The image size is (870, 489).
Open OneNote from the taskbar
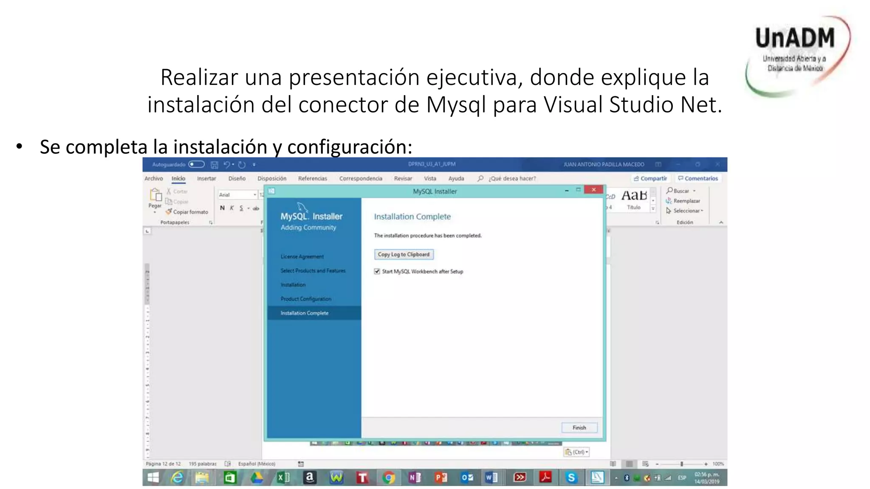tap(415, 478)
